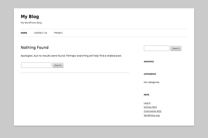Click the Search button under Nothing Found
The width and height of the screenshot is (208, 138).
(x=58, y=65)
